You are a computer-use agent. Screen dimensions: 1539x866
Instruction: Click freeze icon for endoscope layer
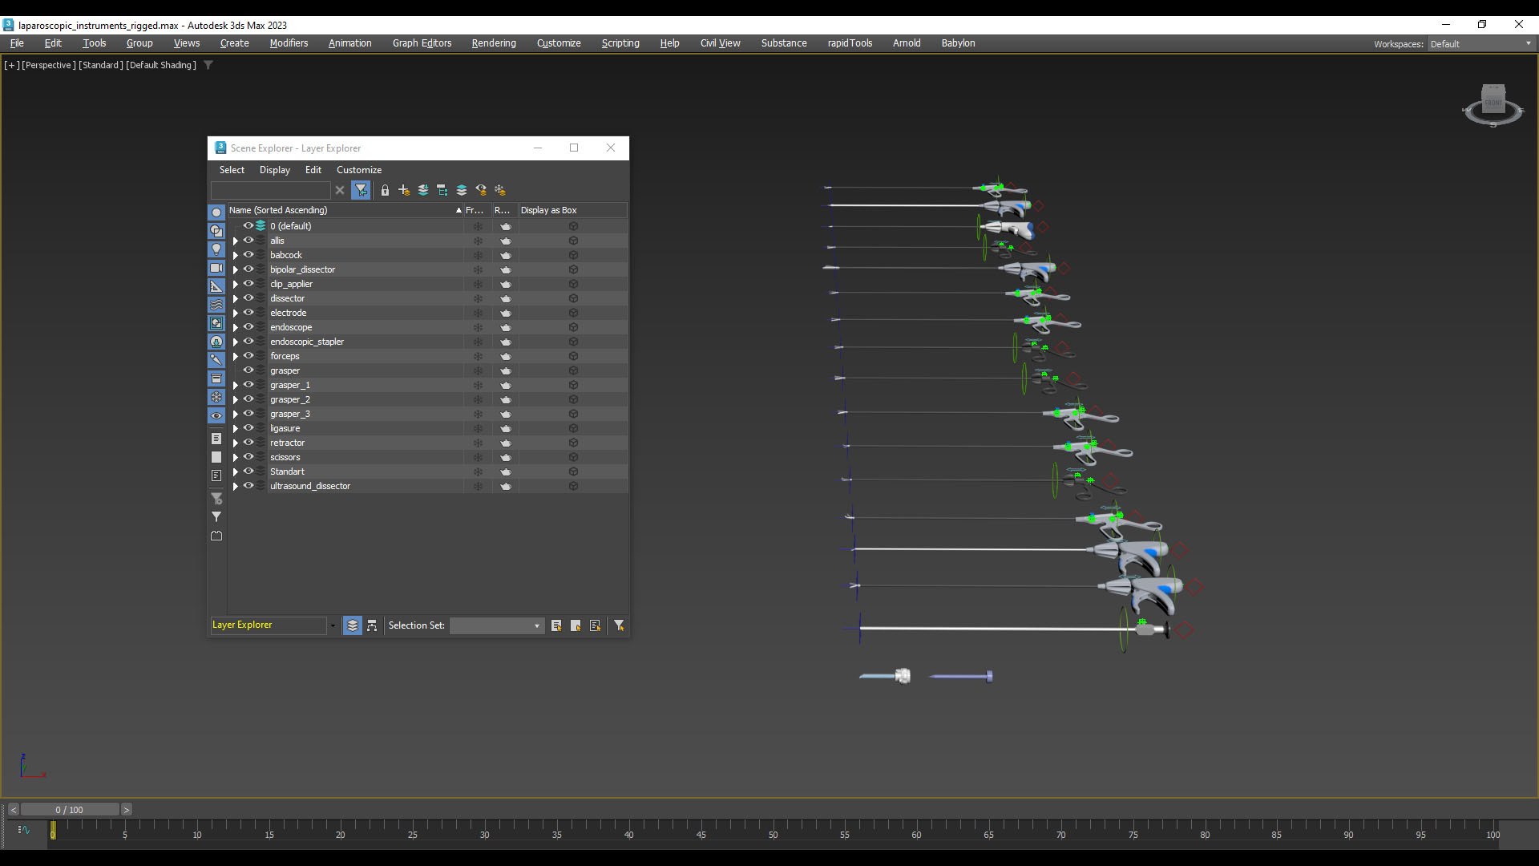[x=478, y=328]
